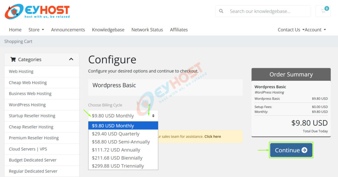The width and height of the screenshot is (338, 177).
Task: Click the 'Choose Billing Cycle' label
Action: pyautogui.click(x=105, y=105)
